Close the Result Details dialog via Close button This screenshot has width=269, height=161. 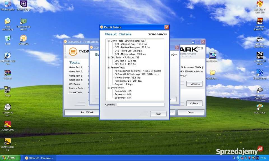pyautogui.click(x=158, y=114)
